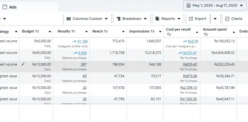The width and height of the screenshot is (248, 122).
Task: Select the Rs4,834,609.32 amount spent cell
Action: [219, 55]
